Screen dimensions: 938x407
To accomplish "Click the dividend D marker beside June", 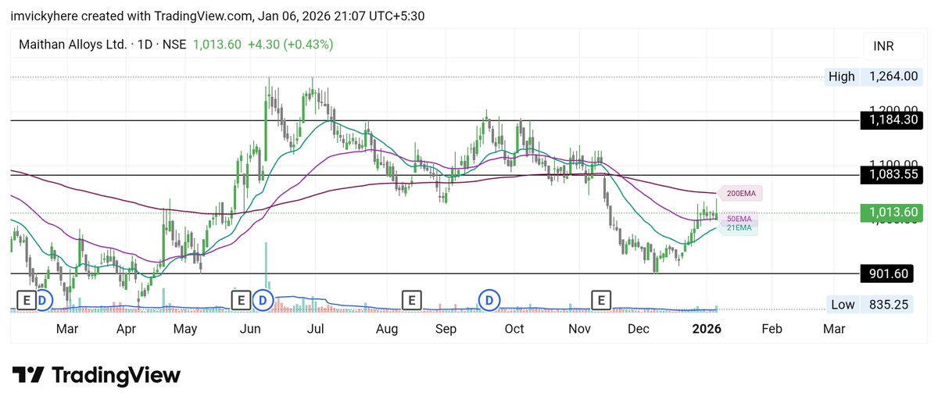I will pos(263,299).
